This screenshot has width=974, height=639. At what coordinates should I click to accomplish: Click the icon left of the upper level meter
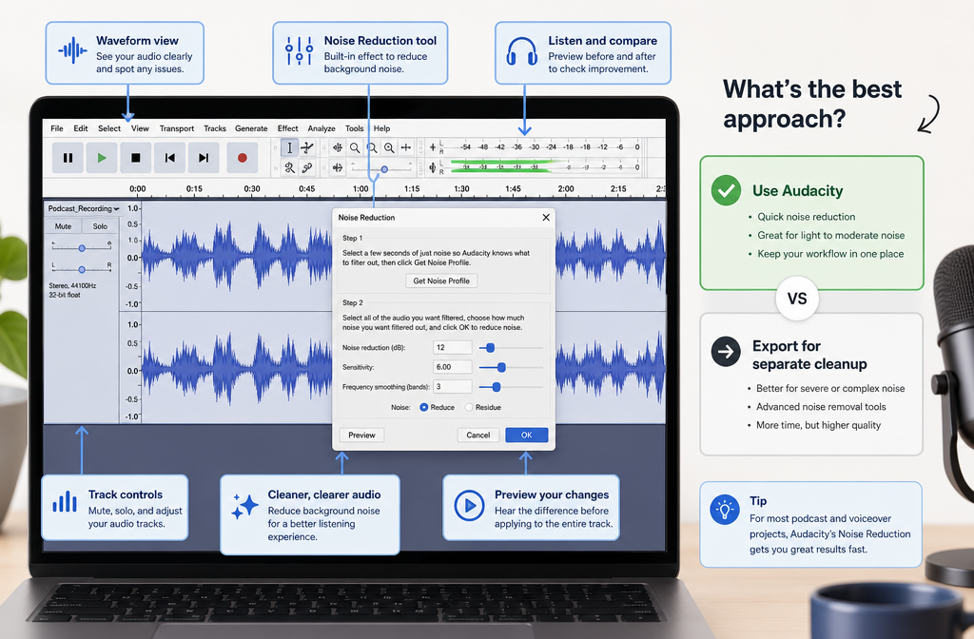click(433, 147)
